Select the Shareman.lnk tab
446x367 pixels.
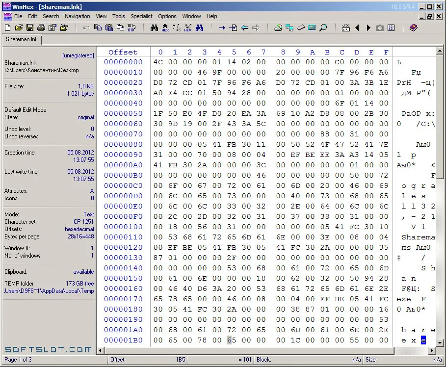22,39
